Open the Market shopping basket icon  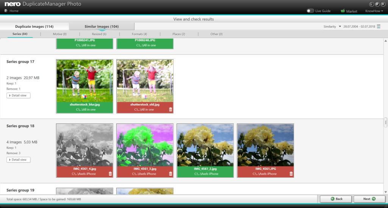tap(343, 11)
